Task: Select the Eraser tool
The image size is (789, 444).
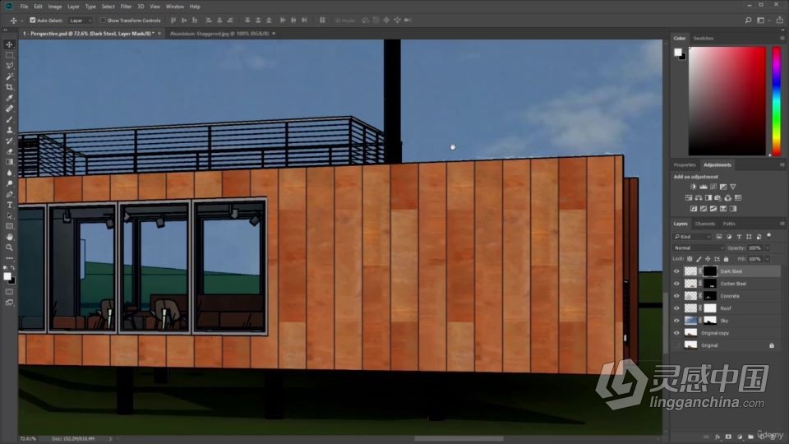Action: 9,151
